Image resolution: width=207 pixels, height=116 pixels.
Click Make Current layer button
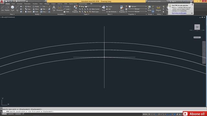pos(94,9)
